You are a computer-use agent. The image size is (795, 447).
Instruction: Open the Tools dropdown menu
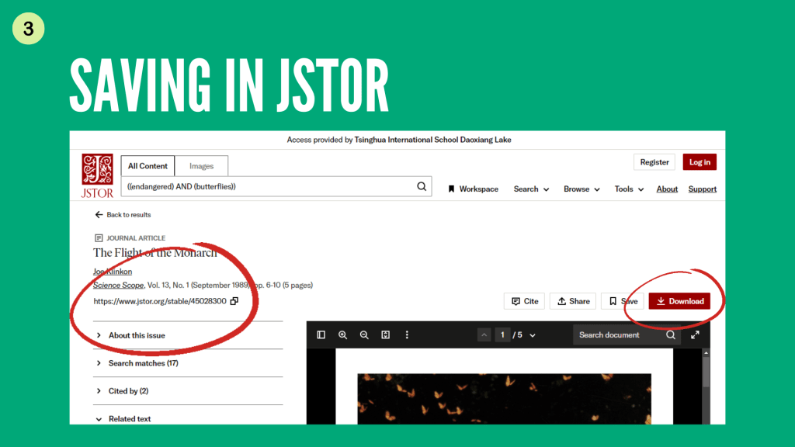(x=629, y=189)
